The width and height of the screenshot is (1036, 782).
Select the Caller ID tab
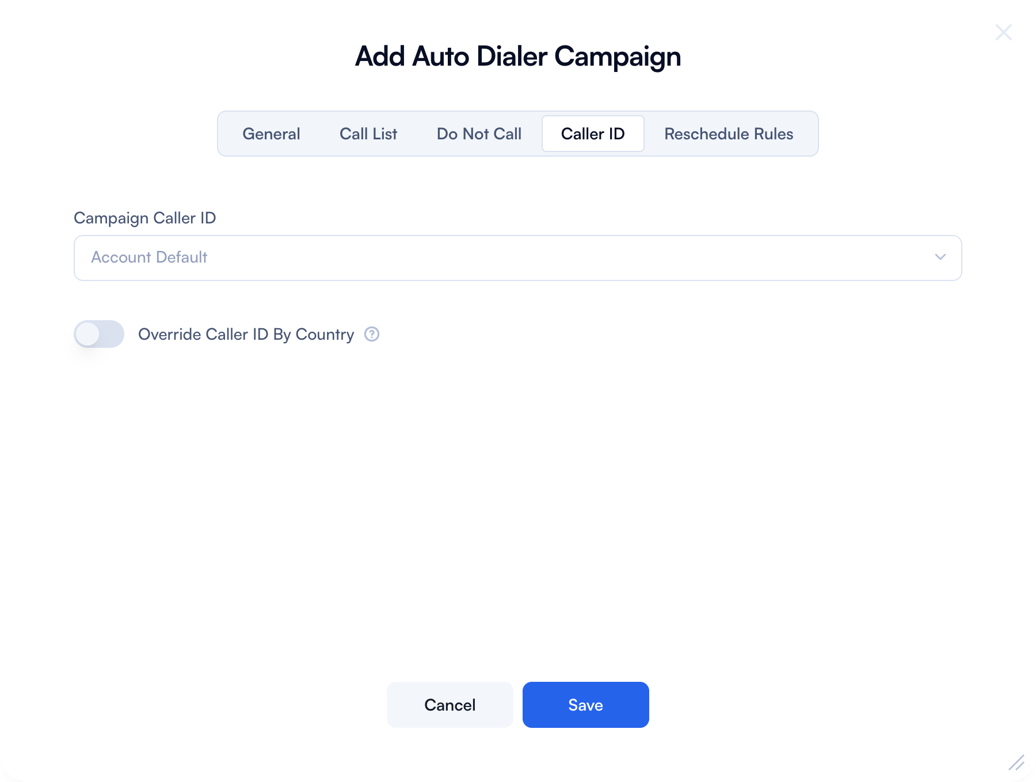[593, 134]
